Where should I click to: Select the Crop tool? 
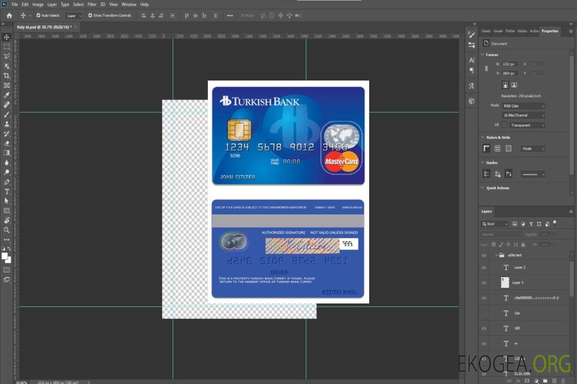(6, 76)
